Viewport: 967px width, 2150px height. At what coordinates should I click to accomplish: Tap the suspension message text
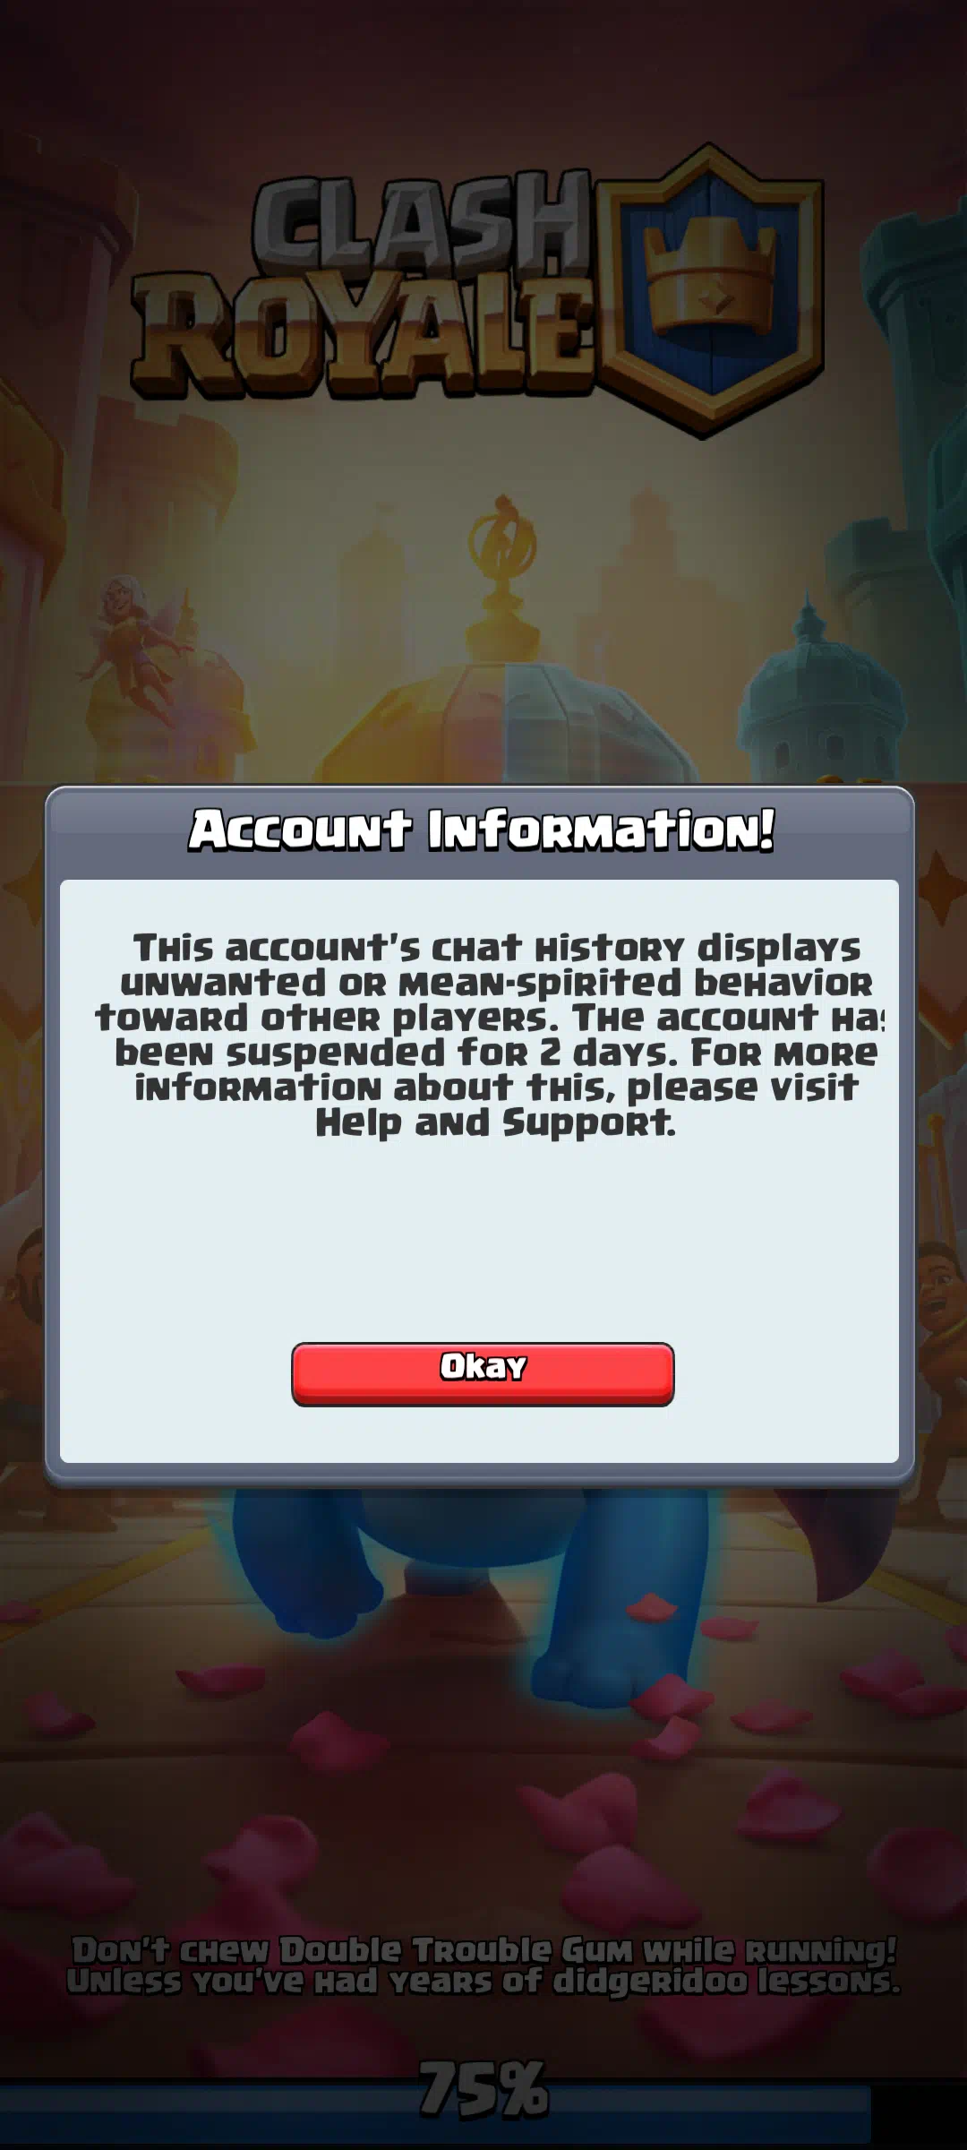491,1035
